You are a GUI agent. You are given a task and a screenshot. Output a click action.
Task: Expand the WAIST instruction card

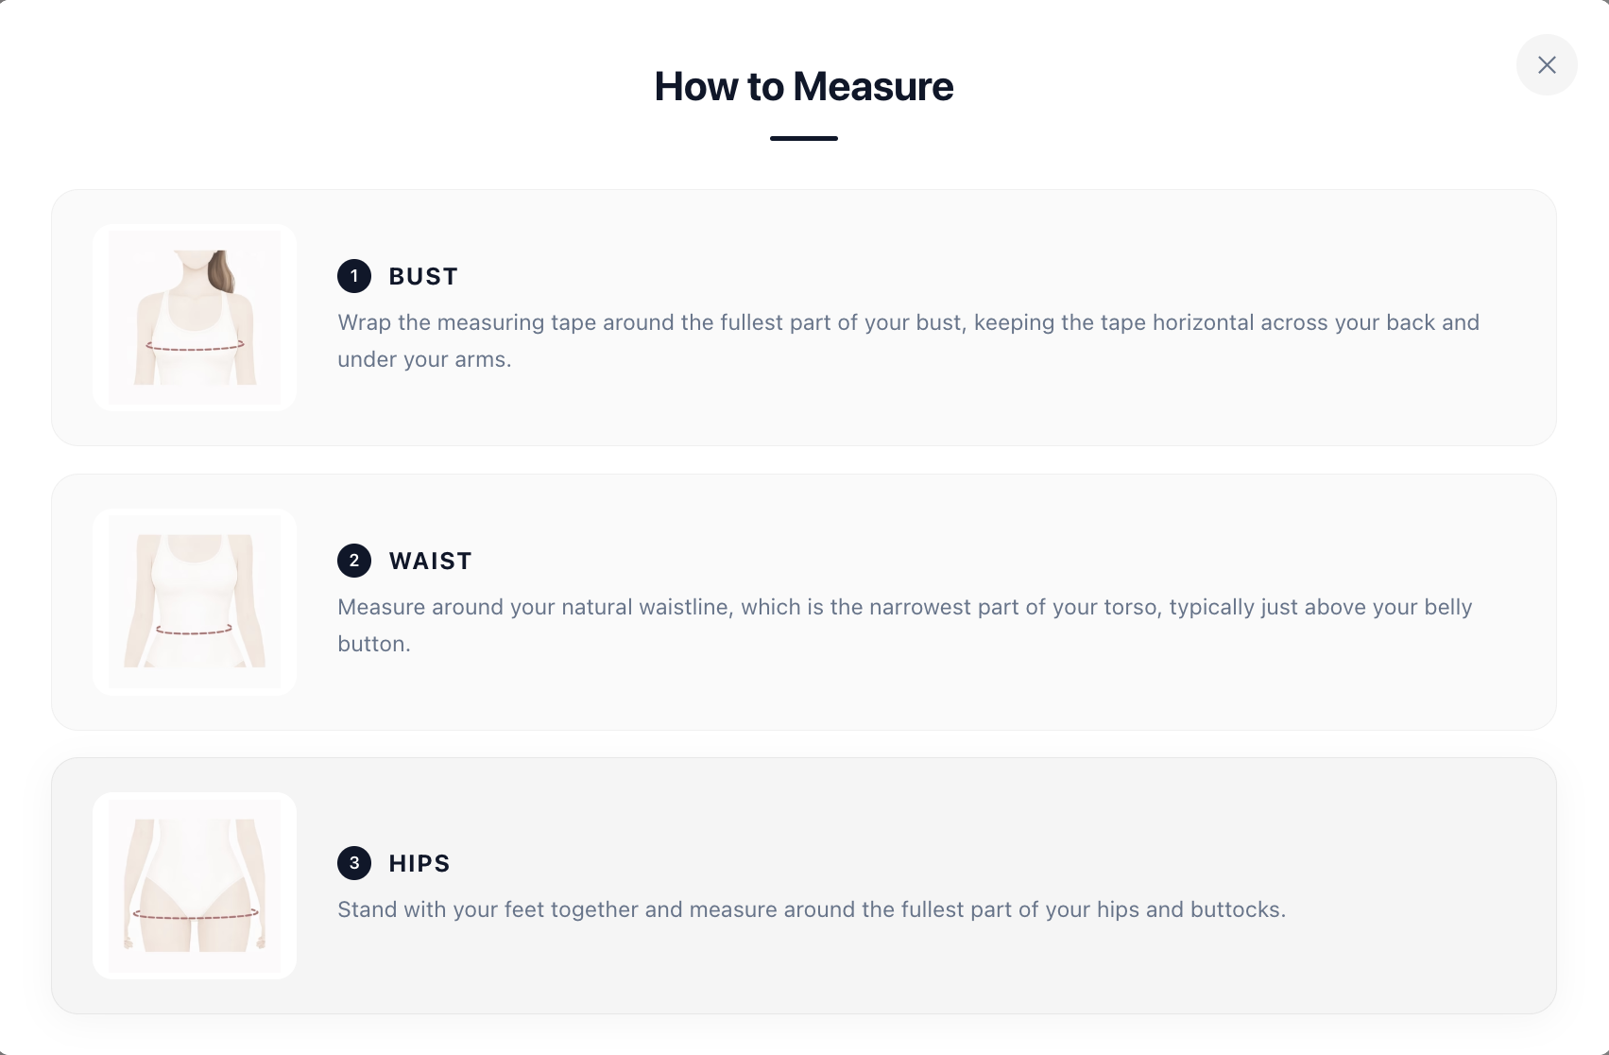coord(803,602)
